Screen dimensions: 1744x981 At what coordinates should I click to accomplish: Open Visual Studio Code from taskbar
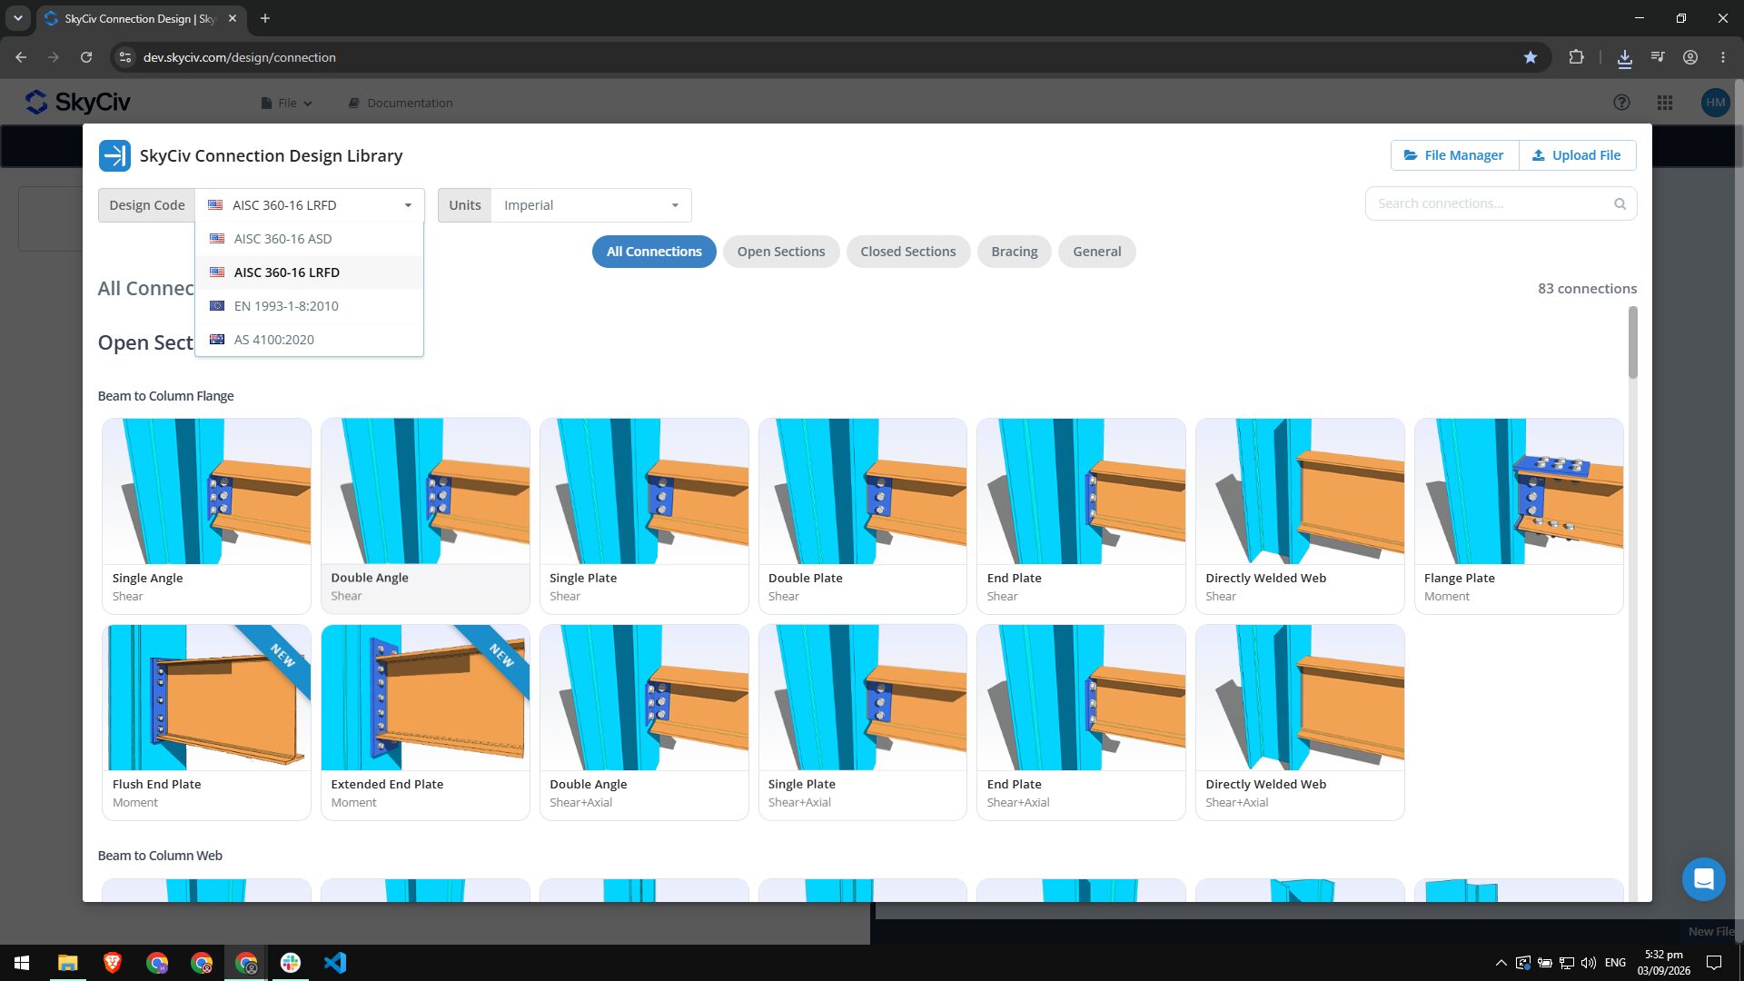335,963
